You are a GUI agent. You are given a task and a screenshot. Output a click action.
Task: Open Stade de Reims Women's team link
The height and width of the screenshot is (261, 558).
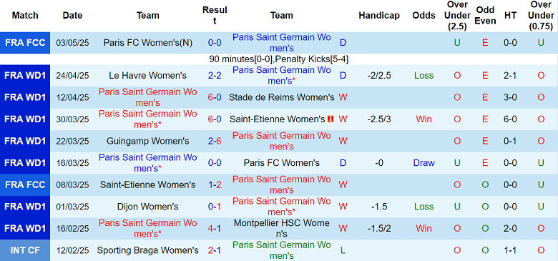point(281,97)
